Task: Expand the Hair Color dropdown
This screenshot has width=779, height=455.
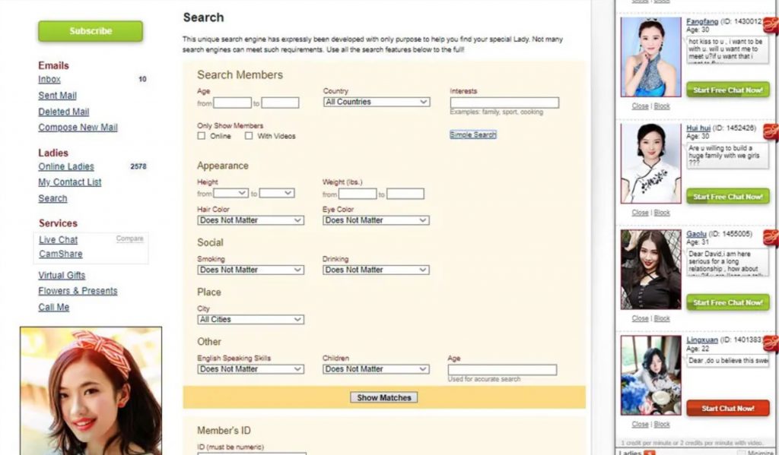Action: click(250, 220)
